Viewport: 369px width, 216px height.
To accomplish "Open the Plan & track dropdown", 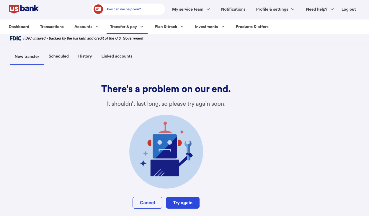I will [169, 27].
